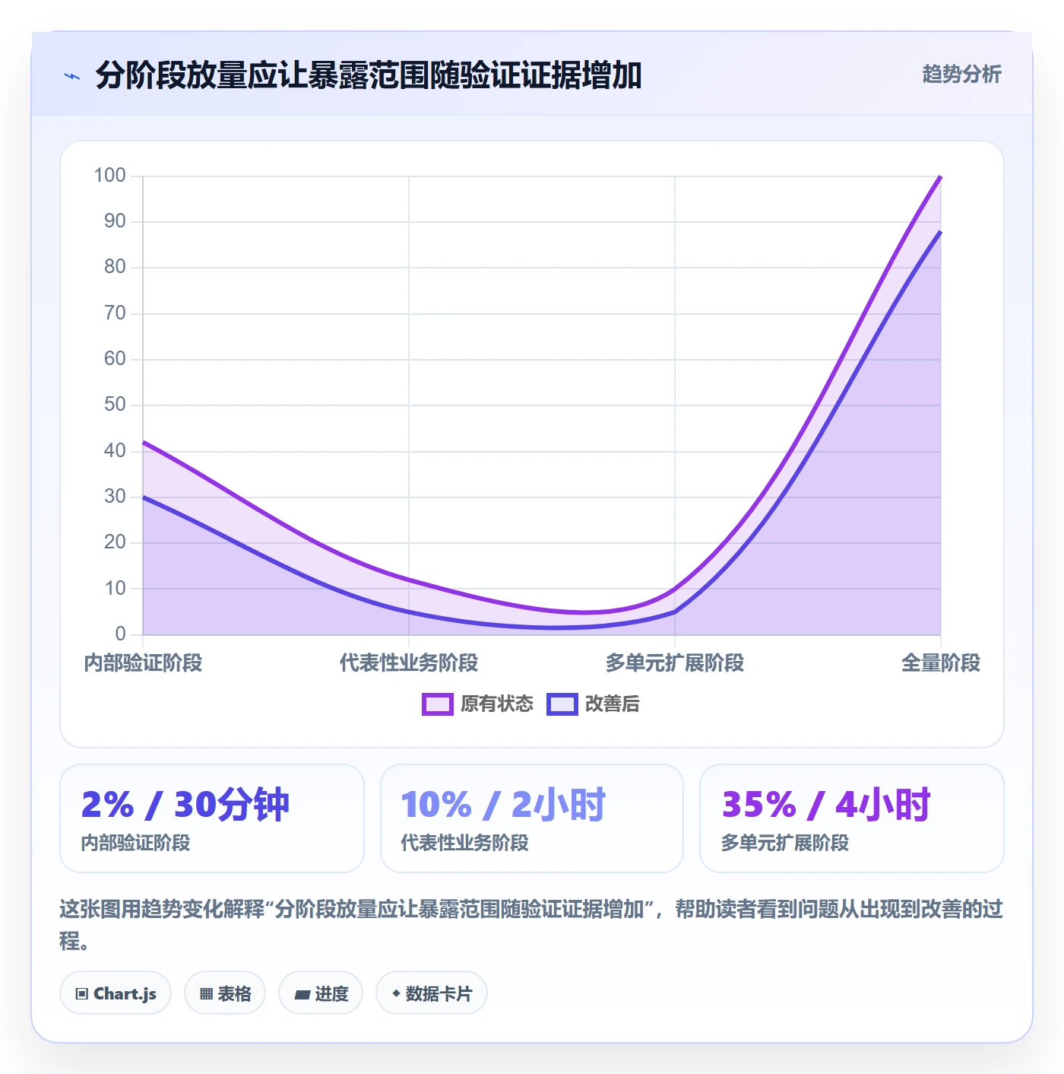Screen dimensions: 1064x1074
Task: Click the 代表性业务阶段 x-axis label
Action: click(409, 663)
